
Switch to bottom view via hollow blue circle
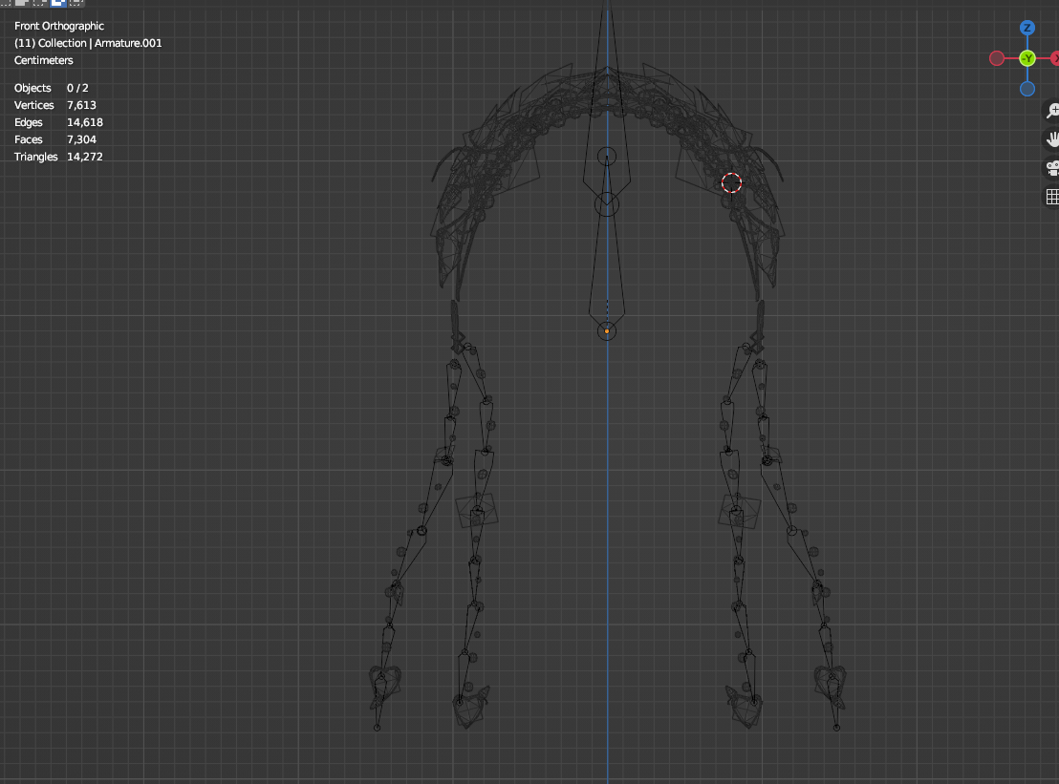point(1027,89)
